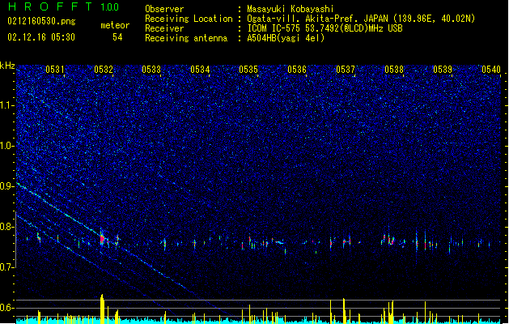
Task: Select the file name 0212160530.png
Action: [41, 21]
